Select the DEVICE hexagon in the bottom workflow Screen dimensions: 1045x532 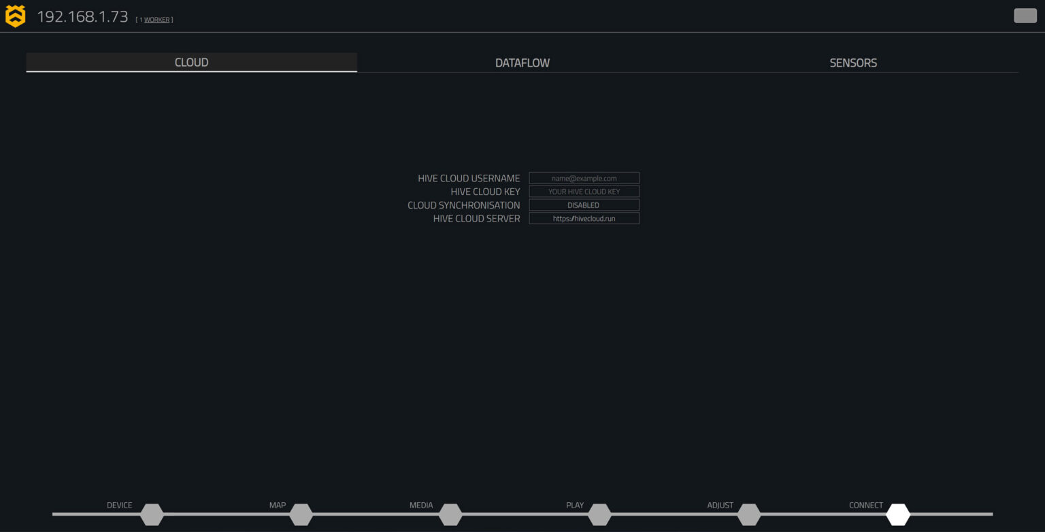(151, 514)
